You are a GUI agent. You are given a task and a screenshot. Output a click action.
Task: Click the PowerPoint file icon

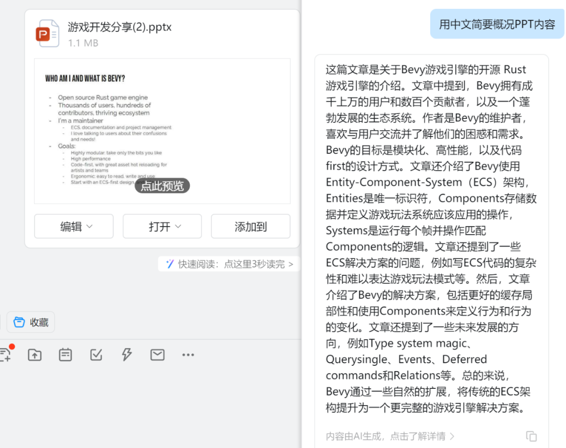tap(47, 33)
